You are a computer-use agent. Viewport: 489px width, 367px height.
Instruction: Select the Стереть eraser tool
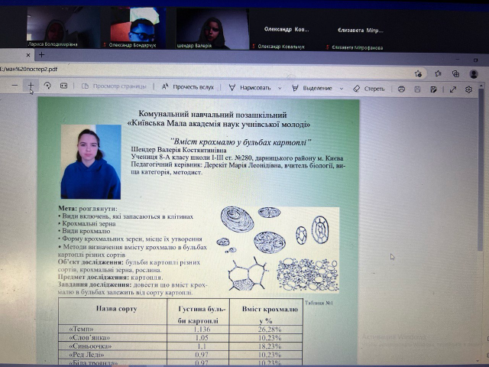(369, 89)
